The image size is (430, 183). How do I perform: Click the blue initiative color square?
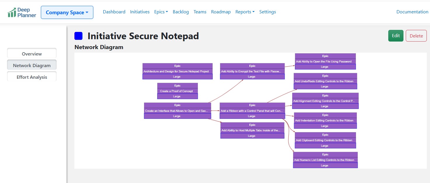[78, 36]
